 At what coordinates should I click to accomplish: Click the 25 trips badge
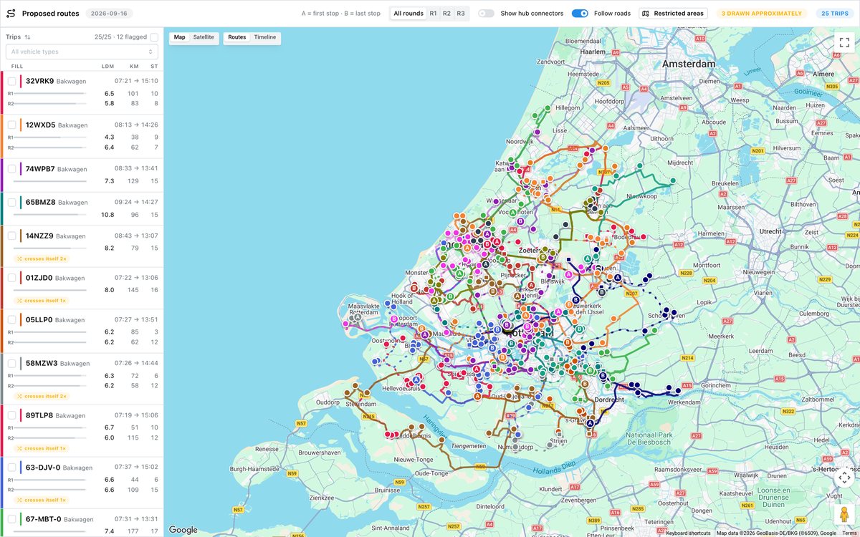[835, 14]
